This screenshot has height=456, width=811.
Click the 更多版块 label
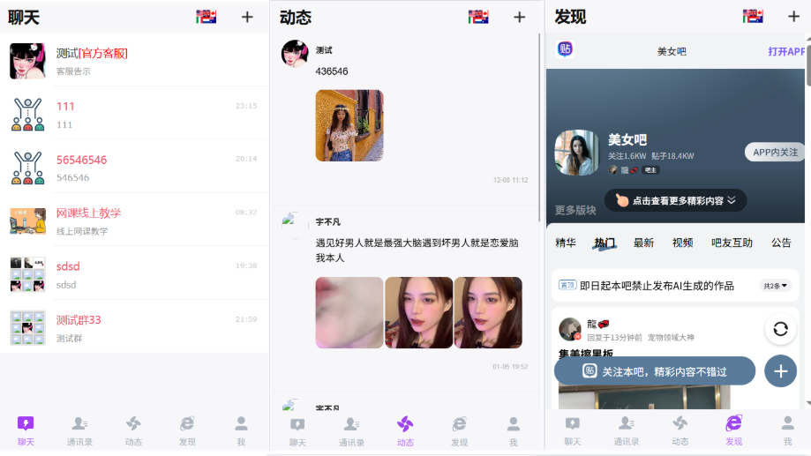(x=575, y=210)
